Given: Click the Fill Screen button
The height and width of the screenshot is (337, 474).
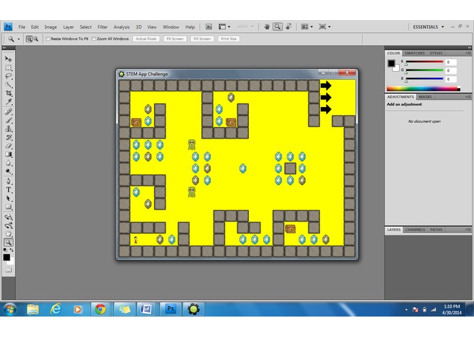Looking at the screenshot, I should tap(203, 39).
